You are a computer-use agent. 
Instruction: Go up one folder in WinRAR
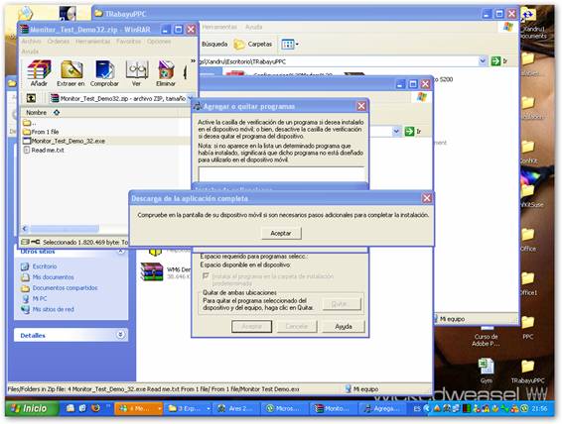pos(31,98)
